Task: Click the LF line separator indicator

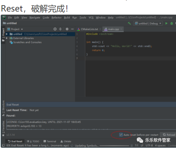Action: 142,146
